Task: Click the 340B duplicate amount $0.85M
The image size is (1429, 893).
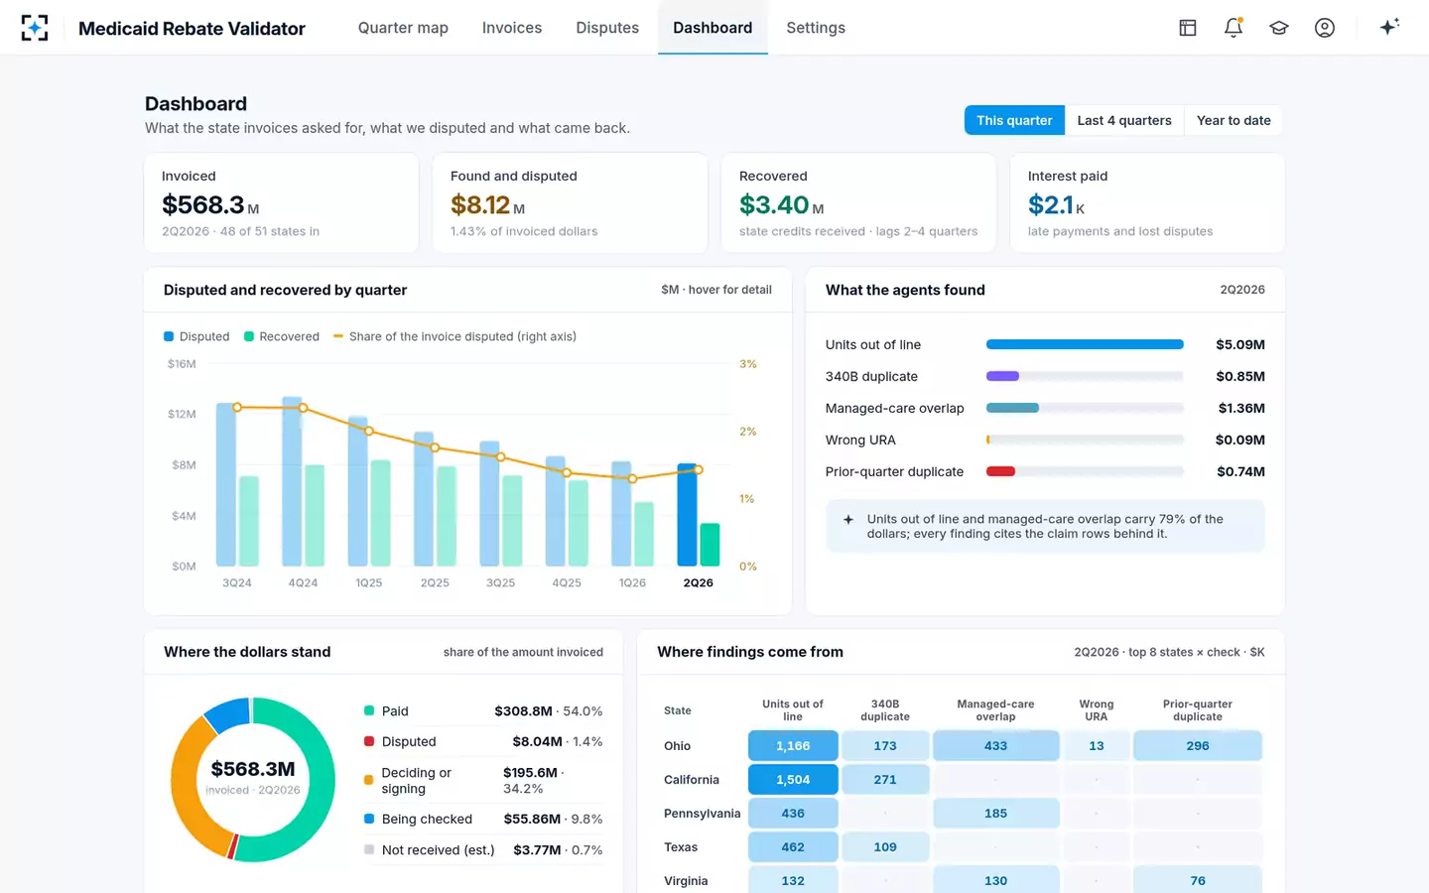Action: 1240,376
